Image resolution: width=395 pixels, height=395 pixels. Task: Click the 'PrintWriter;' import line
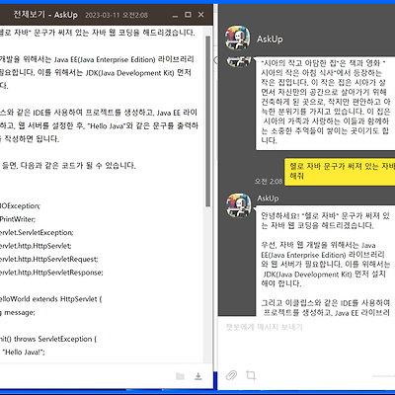coord(18,219)
